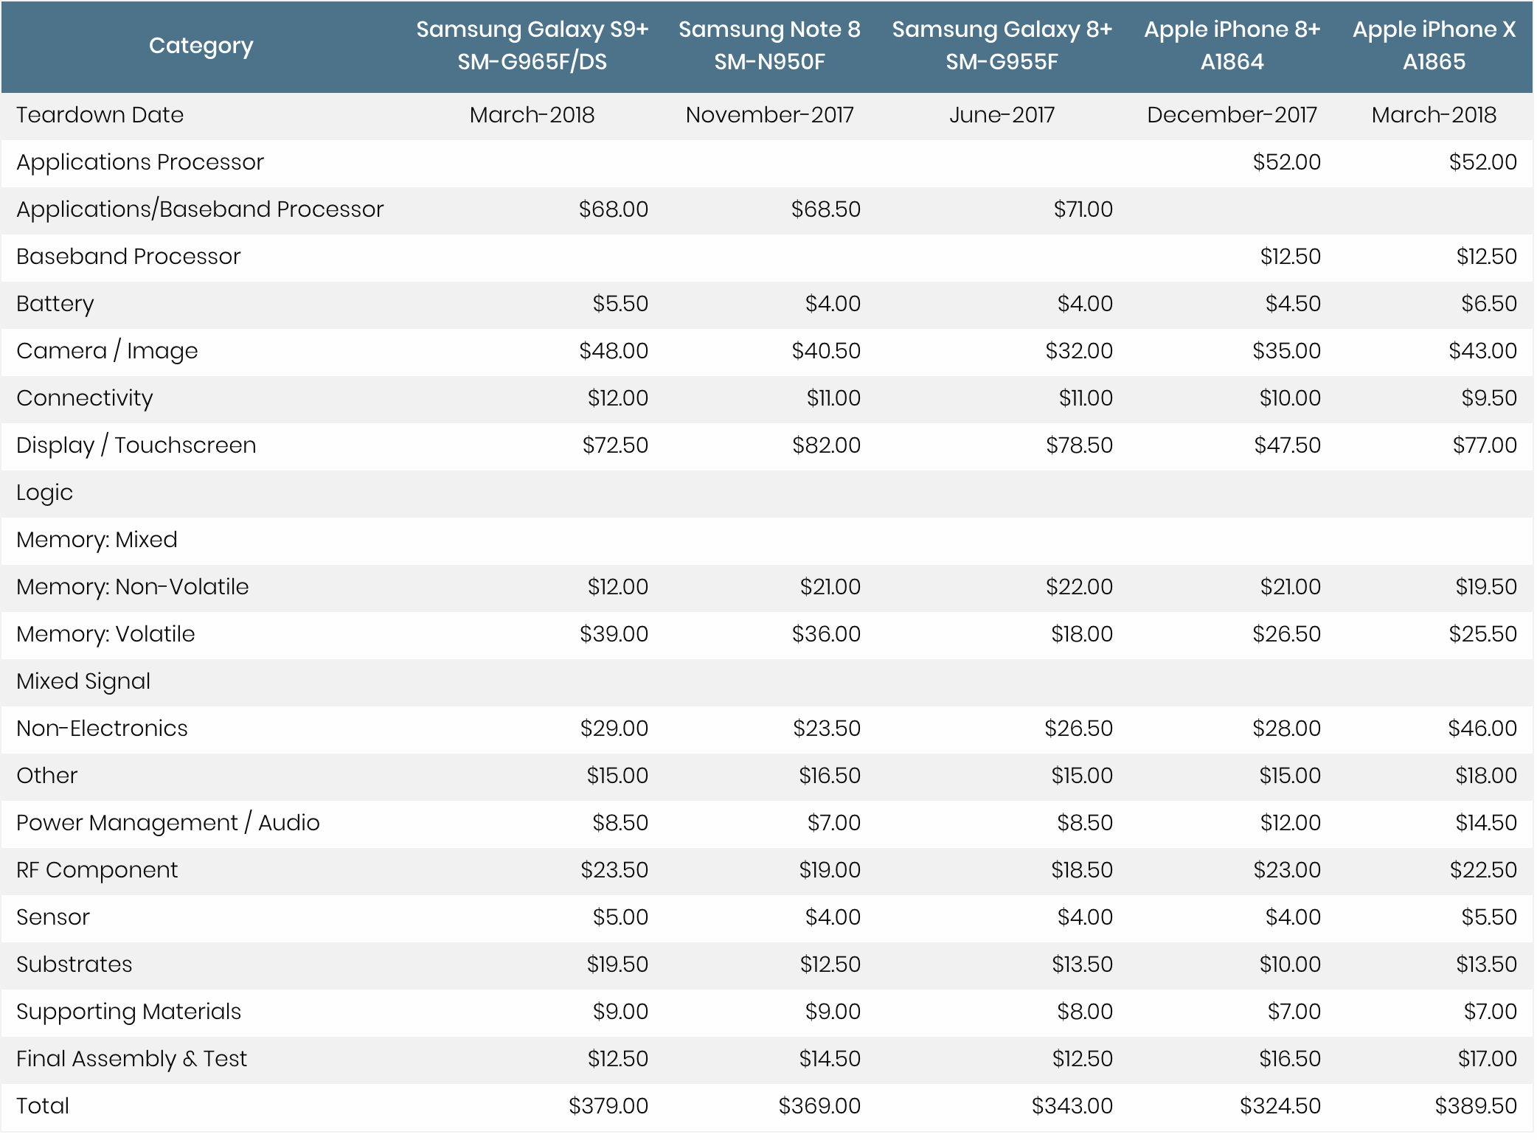
Task: Click the Samsung Note 8 SM-N950F header
Action: tap(769, 46)
